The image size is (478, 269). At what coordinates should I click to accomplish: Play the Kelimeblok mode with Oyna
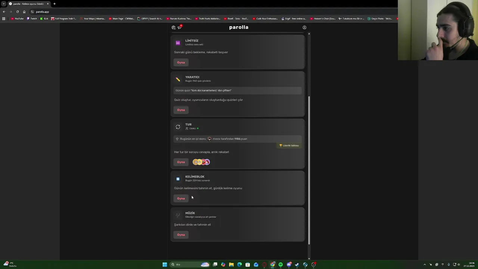[x=181, y=198]
